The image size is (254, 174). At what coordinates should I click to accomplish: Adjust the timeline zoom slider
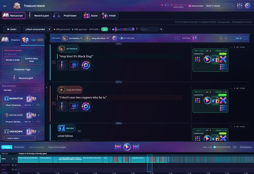[x=222, y=147]
